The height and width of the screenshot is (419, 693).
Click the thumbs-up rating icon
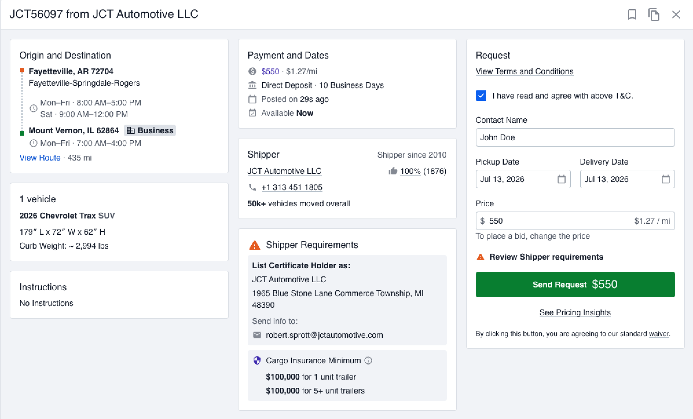pos(393,171)
